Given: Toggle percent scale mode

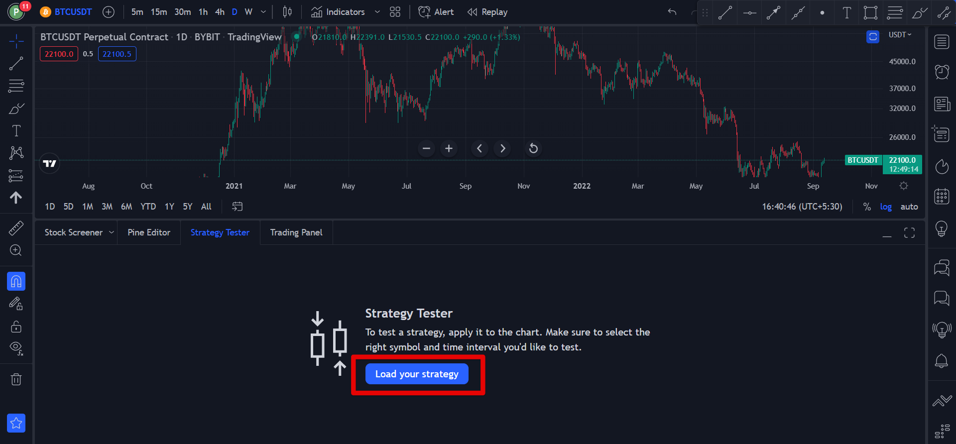Looking at the screenshot, I should (x=867, y=207).
